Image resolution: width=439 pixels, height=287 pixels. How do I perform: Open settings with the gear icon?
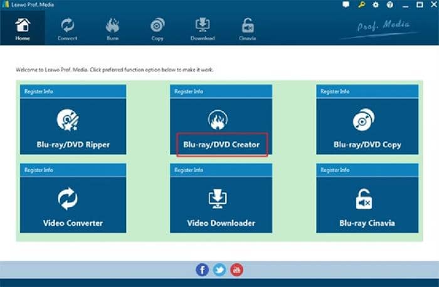click(x=376, y=5)
